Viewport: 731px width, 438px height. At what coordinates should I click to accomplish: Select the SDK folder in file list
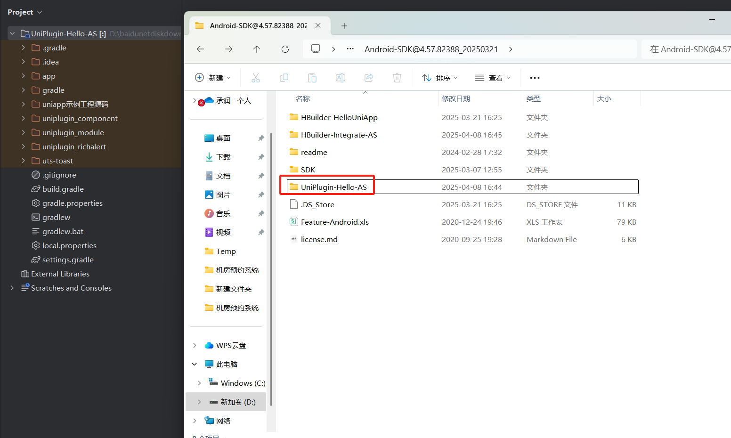pos(463,170)
